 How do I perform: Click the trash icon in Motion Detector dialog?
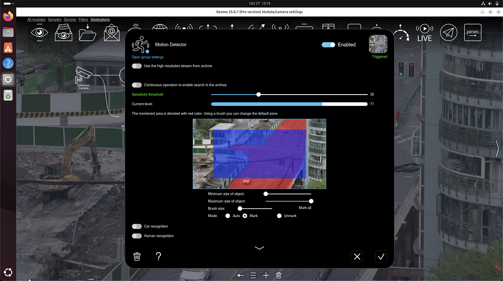coord(137,256)
